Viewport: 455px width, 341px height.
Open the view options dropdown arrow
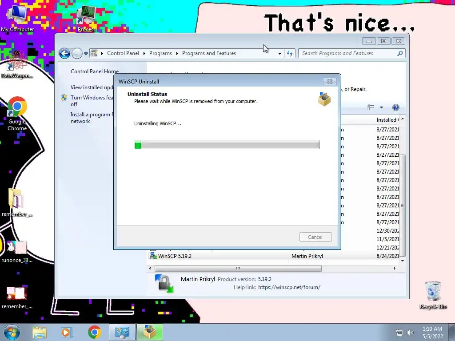(x=381, y=107)
